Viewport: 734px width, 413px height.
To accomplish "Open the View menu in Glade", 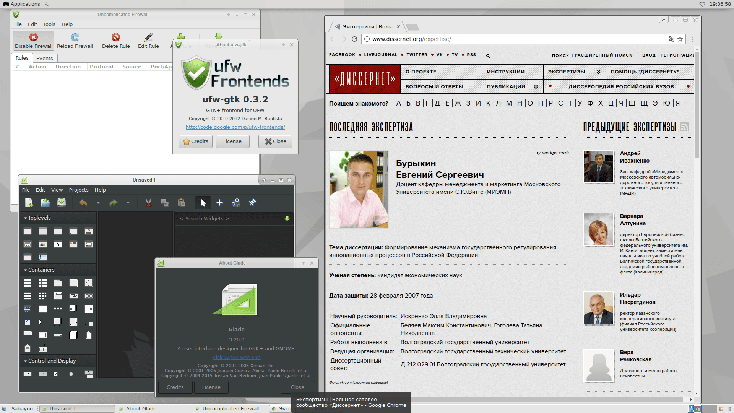I will tap(57, 190).
